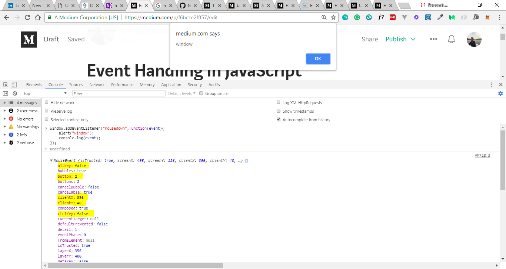This screenshot has height=269, width=506.
Task: Switch to the Elements tab
Action: point(34,85)
